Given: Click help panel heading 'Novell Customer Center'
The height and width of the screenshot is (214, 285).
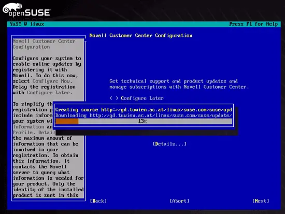Looking at the screenshot, I should click(x=44, y=41).
